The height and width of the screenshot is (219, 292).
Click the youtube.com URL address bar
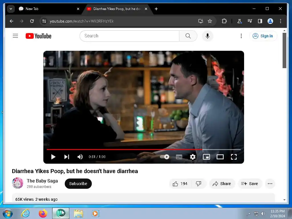tap(119, 21)
